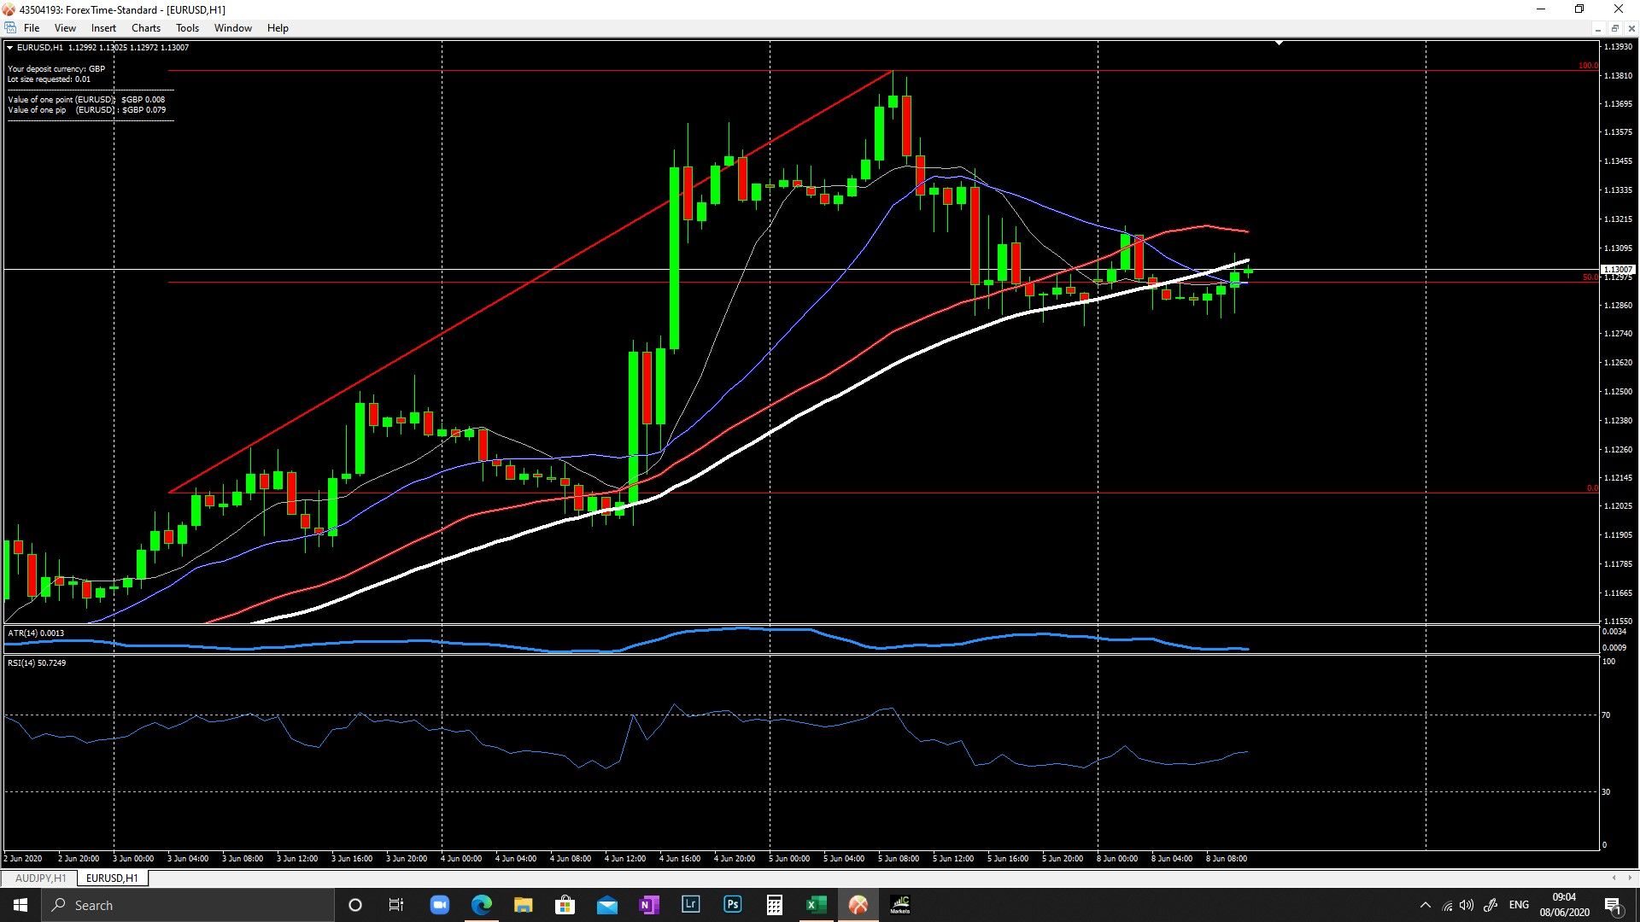Click the 'Value of one point' line
Screen dimensions: 1640x922
click(86, 99)
